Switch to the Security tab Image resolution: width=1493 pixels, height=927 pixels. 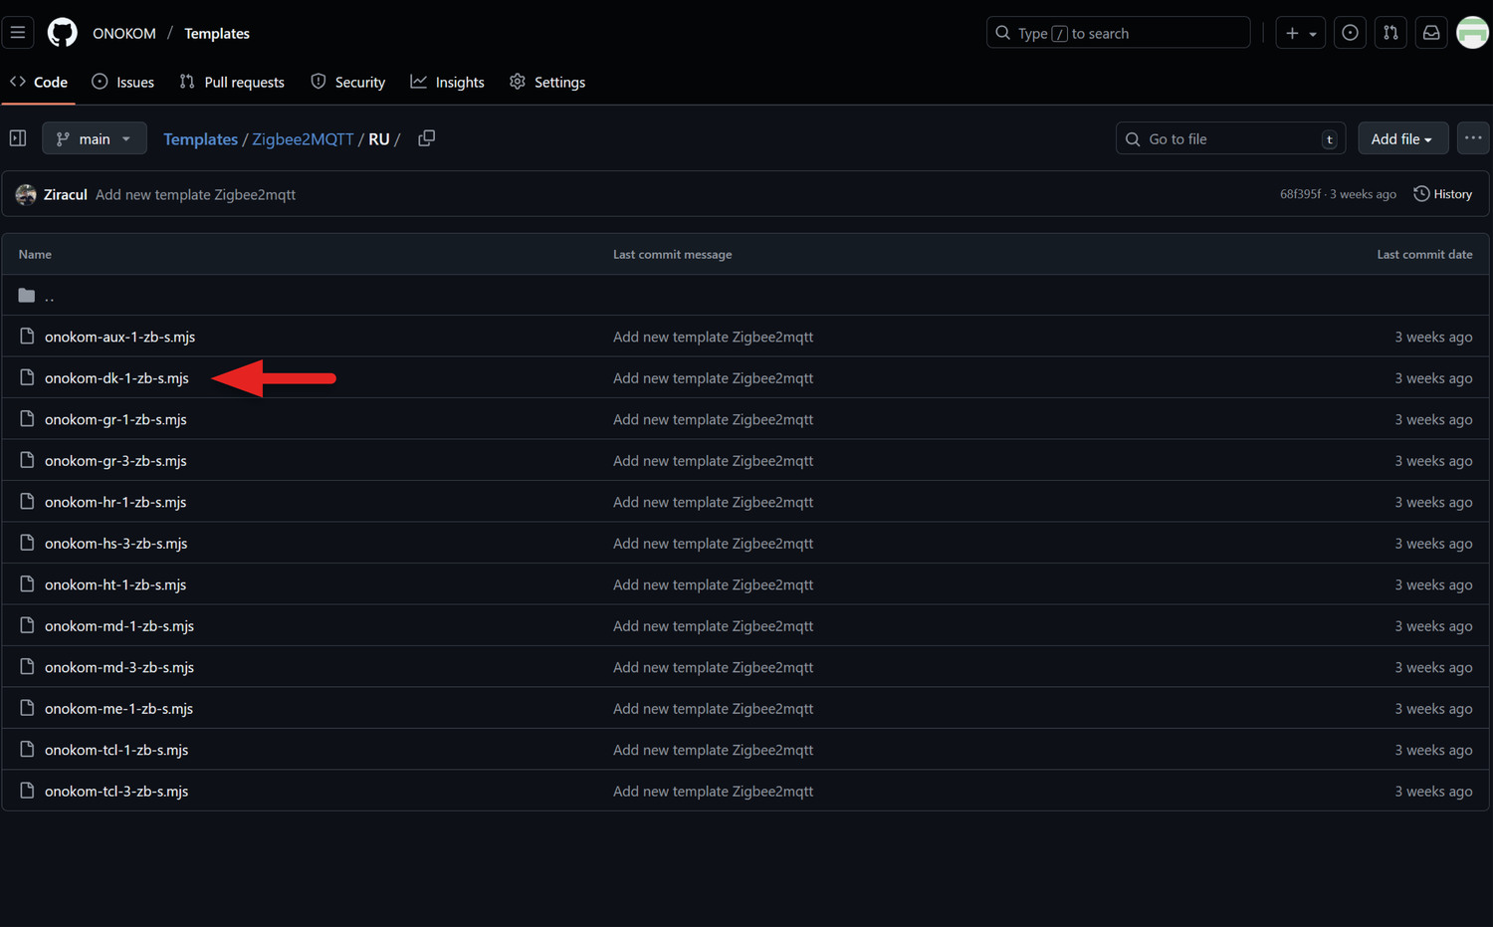[x=348, y=82]
